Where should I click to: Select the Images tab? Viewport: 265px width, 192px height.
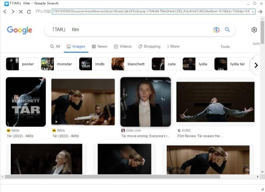point(76,46)
